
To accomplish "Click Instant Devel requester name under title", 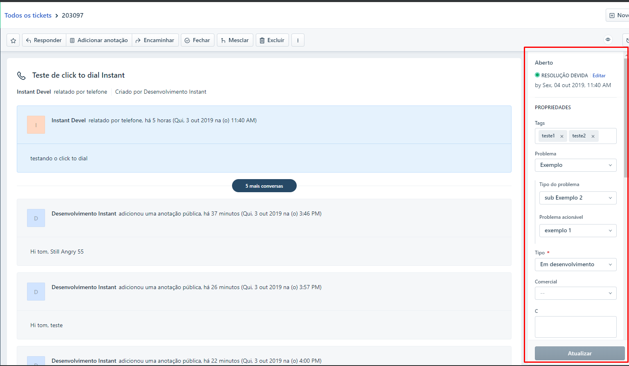I will [34, 92].
